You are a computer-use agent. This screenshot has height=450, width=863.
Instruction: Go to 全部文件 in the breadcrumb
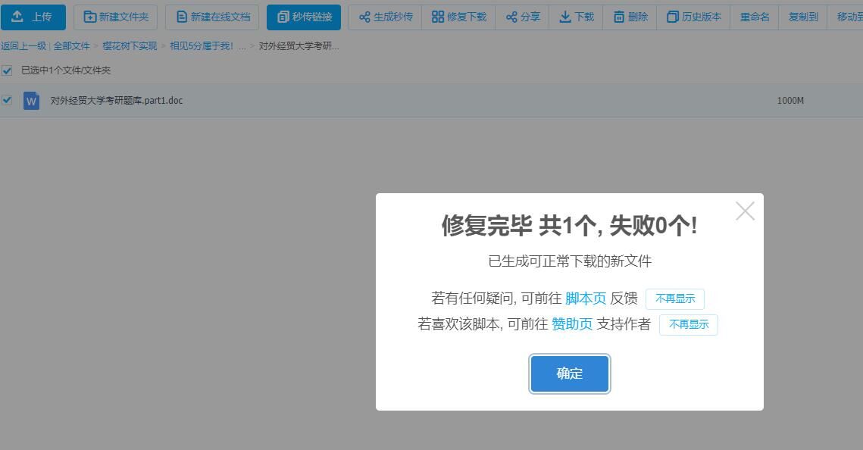71,46
